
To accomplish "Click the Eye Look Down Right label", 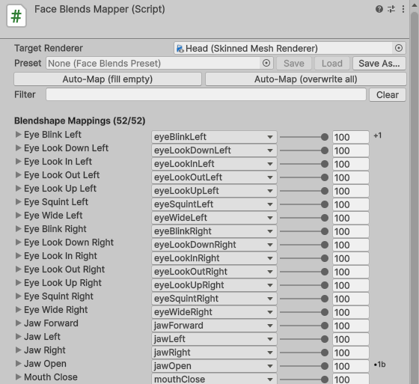I will pyautogui.click(x=69, y=243).
